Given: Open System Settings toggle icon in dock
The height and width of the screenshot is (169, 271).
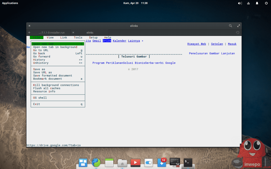Looking at the screenshot, I should (148, 162).
